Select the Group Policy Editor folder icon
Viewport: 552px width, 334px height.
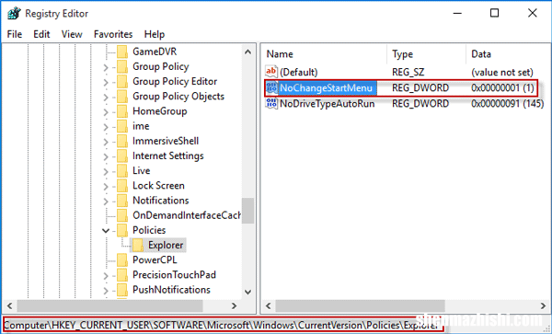(122, 81)
